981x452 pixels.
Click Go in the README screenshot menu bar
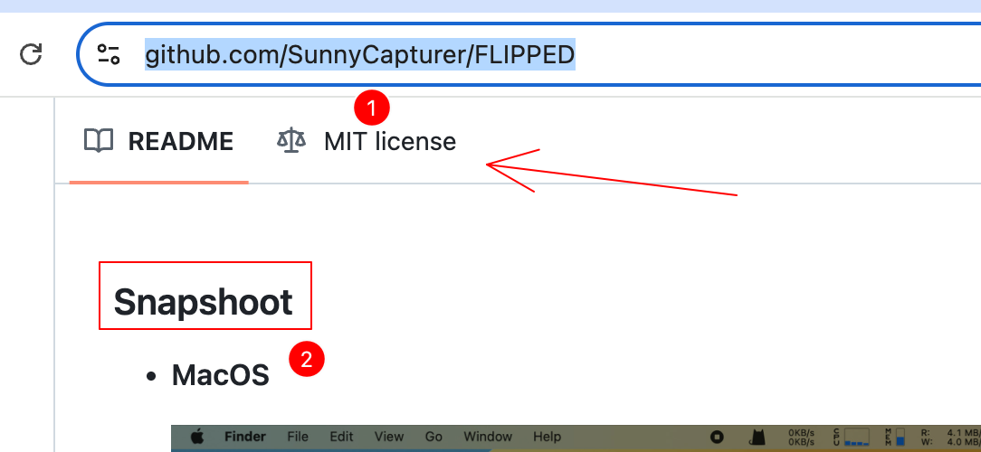pos(433,437)
